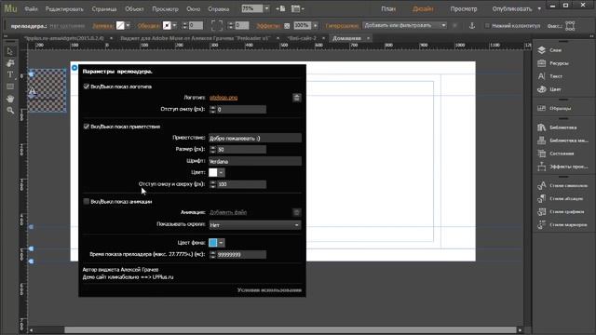Uncheck Вкл/Выкл показ приветствия checkbox
The image size is (596, 335).
pos(87,127)
